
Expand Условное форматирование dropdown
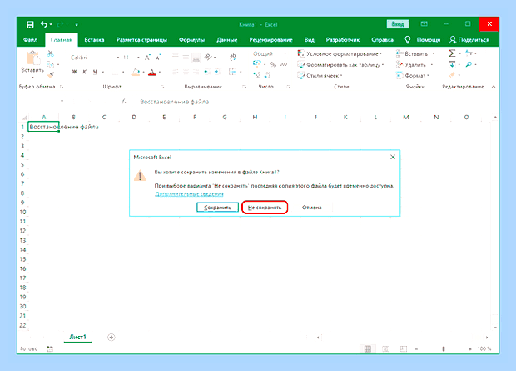[340, 53]
